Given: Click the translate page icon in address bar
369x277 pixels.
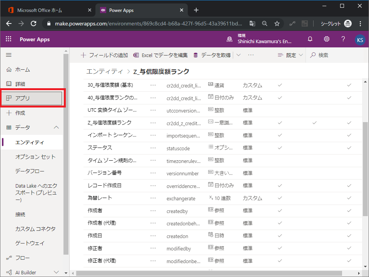Looking at the screenshot, I should 252,24.
